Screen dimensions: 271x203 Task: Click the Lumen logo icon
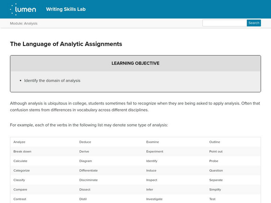coord(23,9)
